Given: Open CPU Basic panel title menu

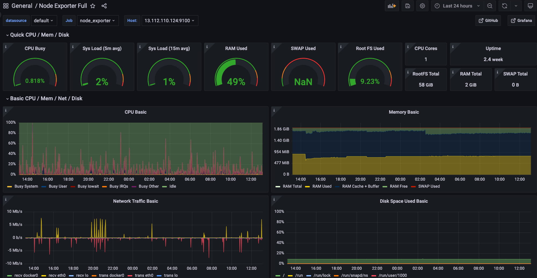Looking at the screenshot, I should click(135, 112).
